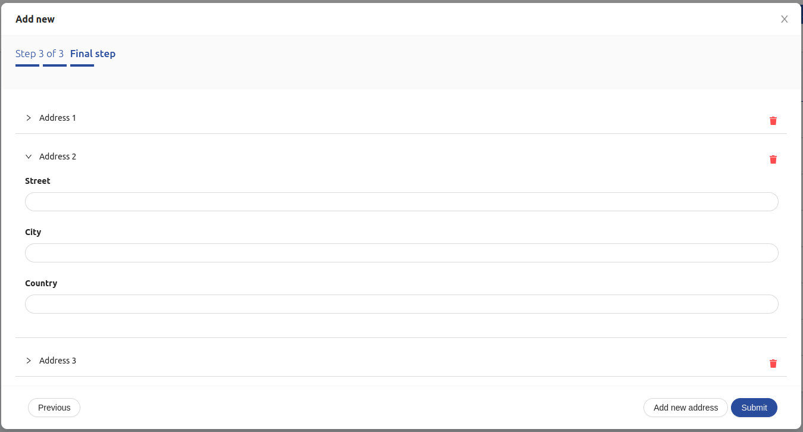This screenshot has height=432, width=803.
Task: Expand Address 3 using its chevron
Action: click(x=29, y=361)
